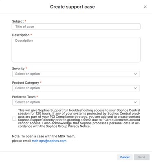This screenshot has height=162, width=152.
Task: Close the Create support case dialog
Action: [x=145, y=7]
